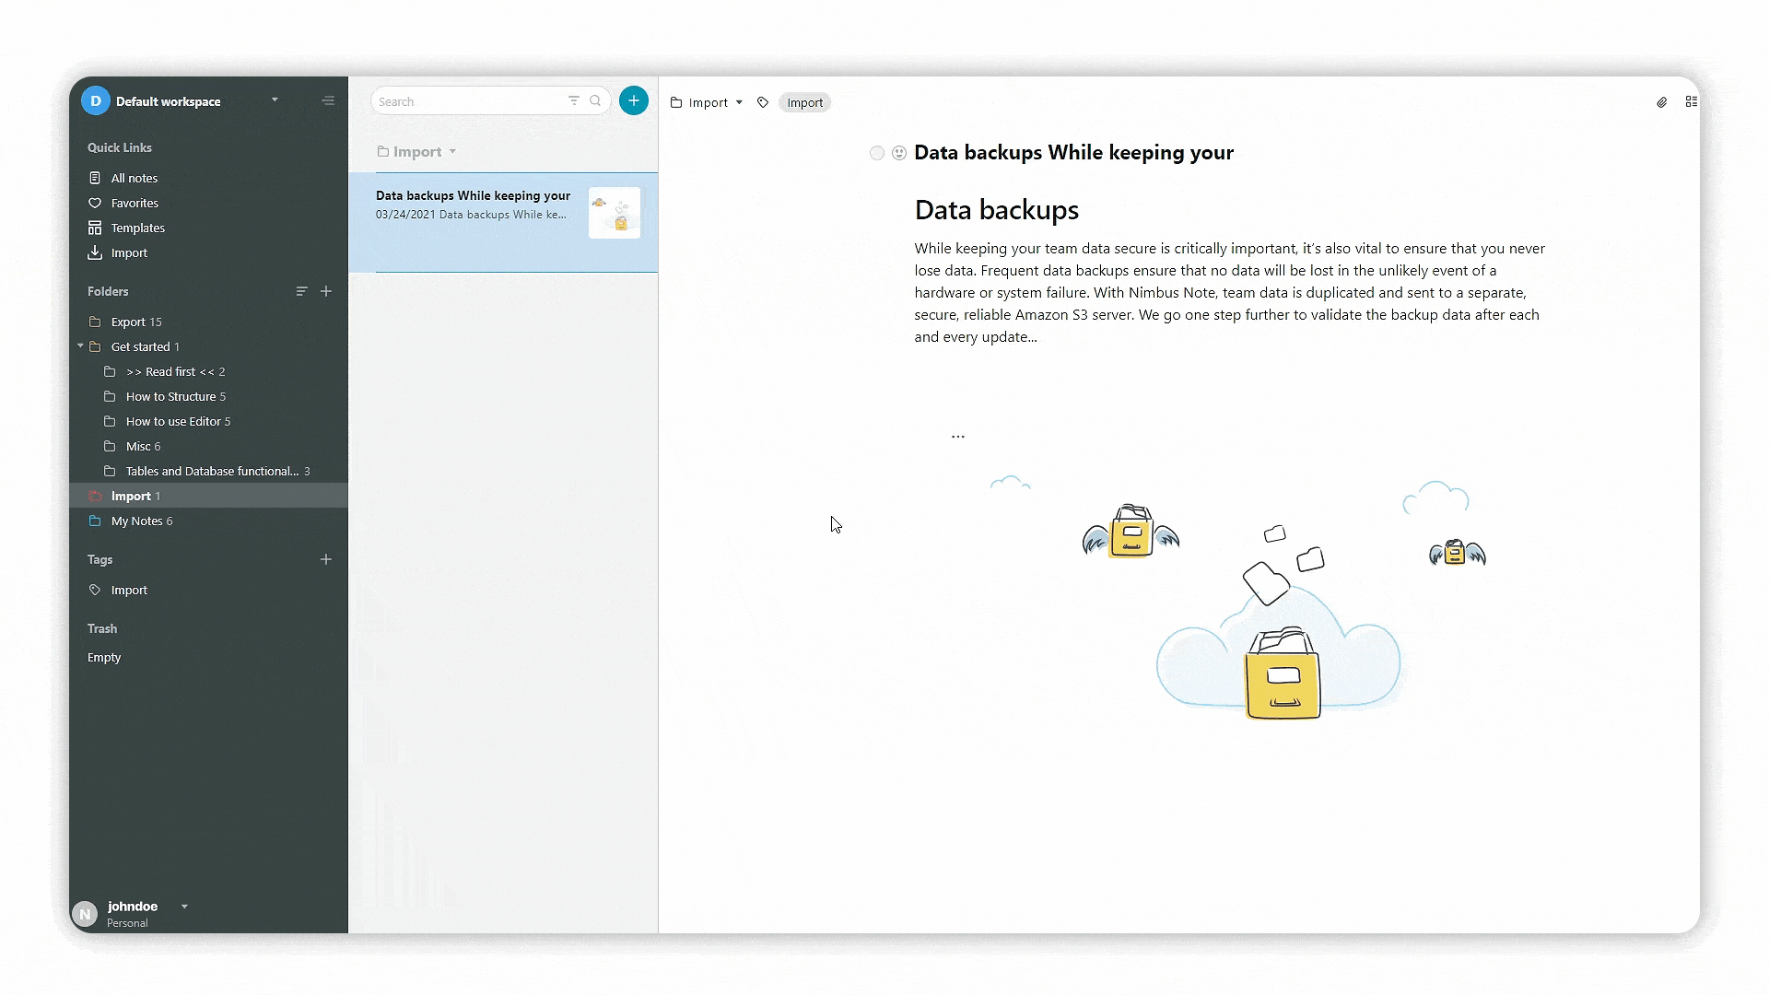Click the tag icon in editor header
This screenshot has width=1769, height=995.
coord(763,102)
